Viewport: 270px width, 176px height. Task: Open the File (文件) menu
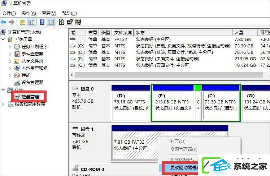(9, 13)
